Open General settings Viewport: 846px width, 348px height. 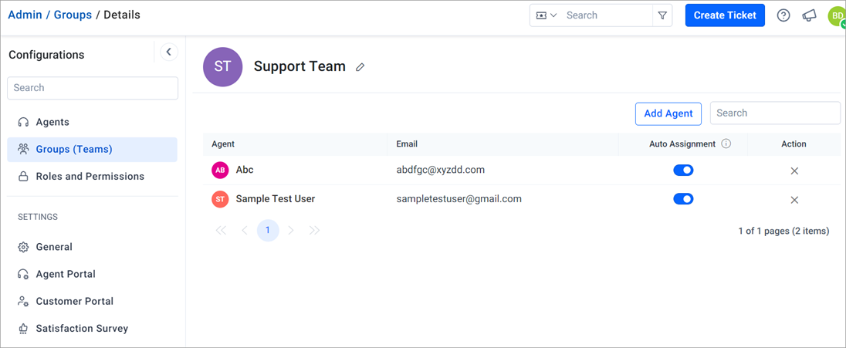coord(93,247)
